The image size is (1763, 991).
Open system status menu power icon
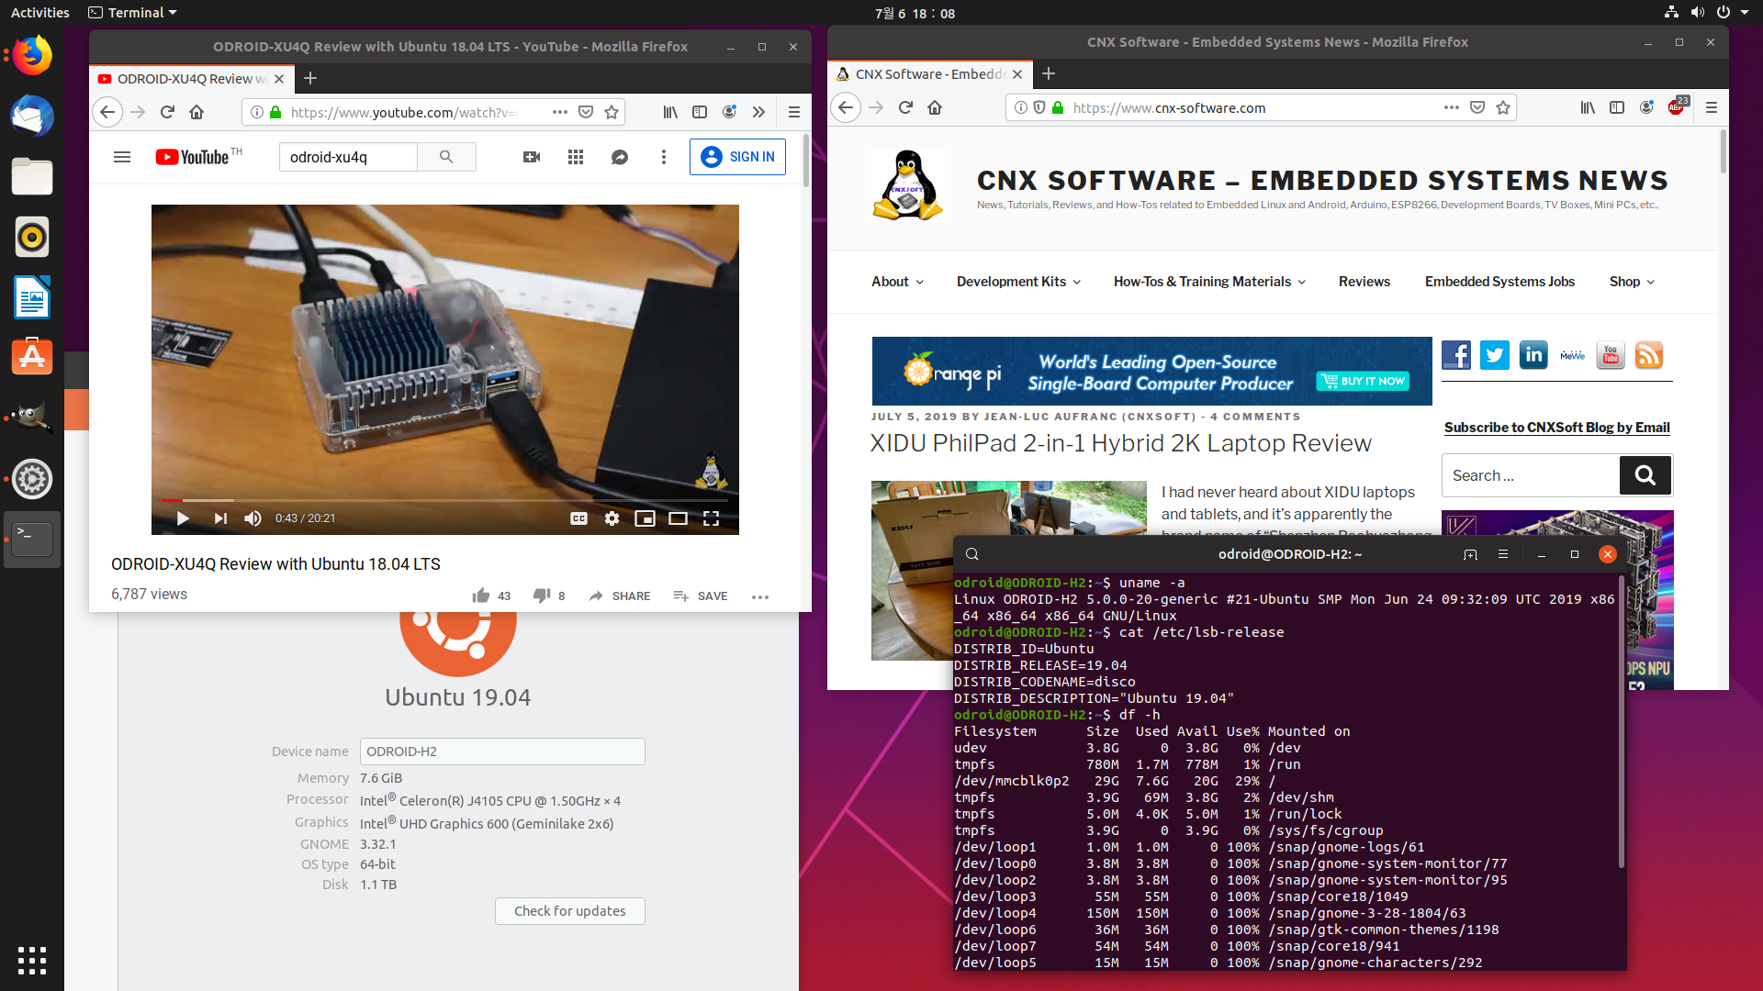pos(1724,13)
